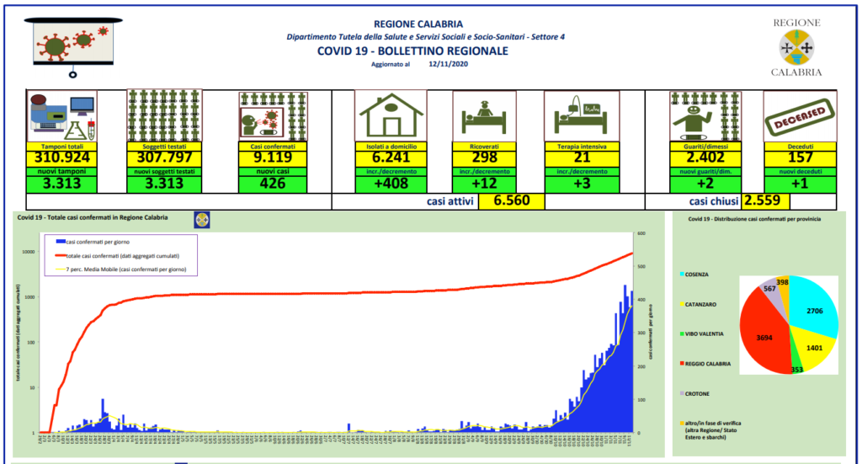Click the COVID 19 - BOLLETTINO REGIONALE heading
862x464 pixels.
pyautogui.click(x=412, y=51)
